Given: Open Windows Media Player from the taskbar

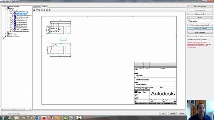Looking at the screenshot, I should tap(23, 118).
